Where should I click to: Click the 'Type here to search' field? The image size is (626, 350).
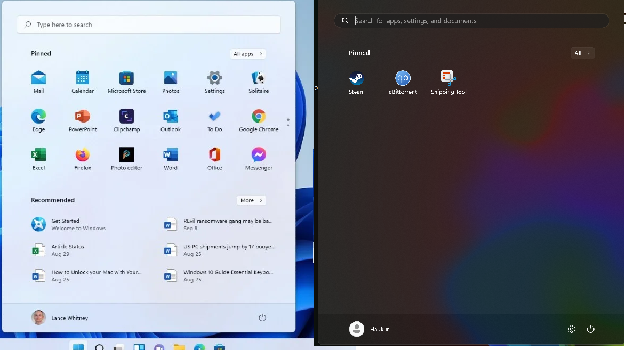tap(149, 25)
